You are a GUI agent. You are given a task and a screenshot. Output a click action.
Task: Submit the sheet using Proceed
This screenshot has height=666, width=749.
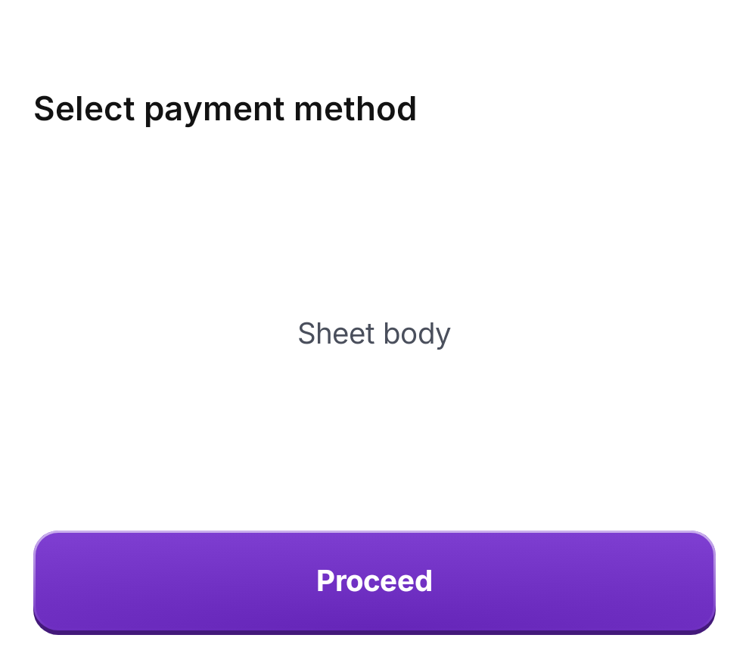point(374,583)
